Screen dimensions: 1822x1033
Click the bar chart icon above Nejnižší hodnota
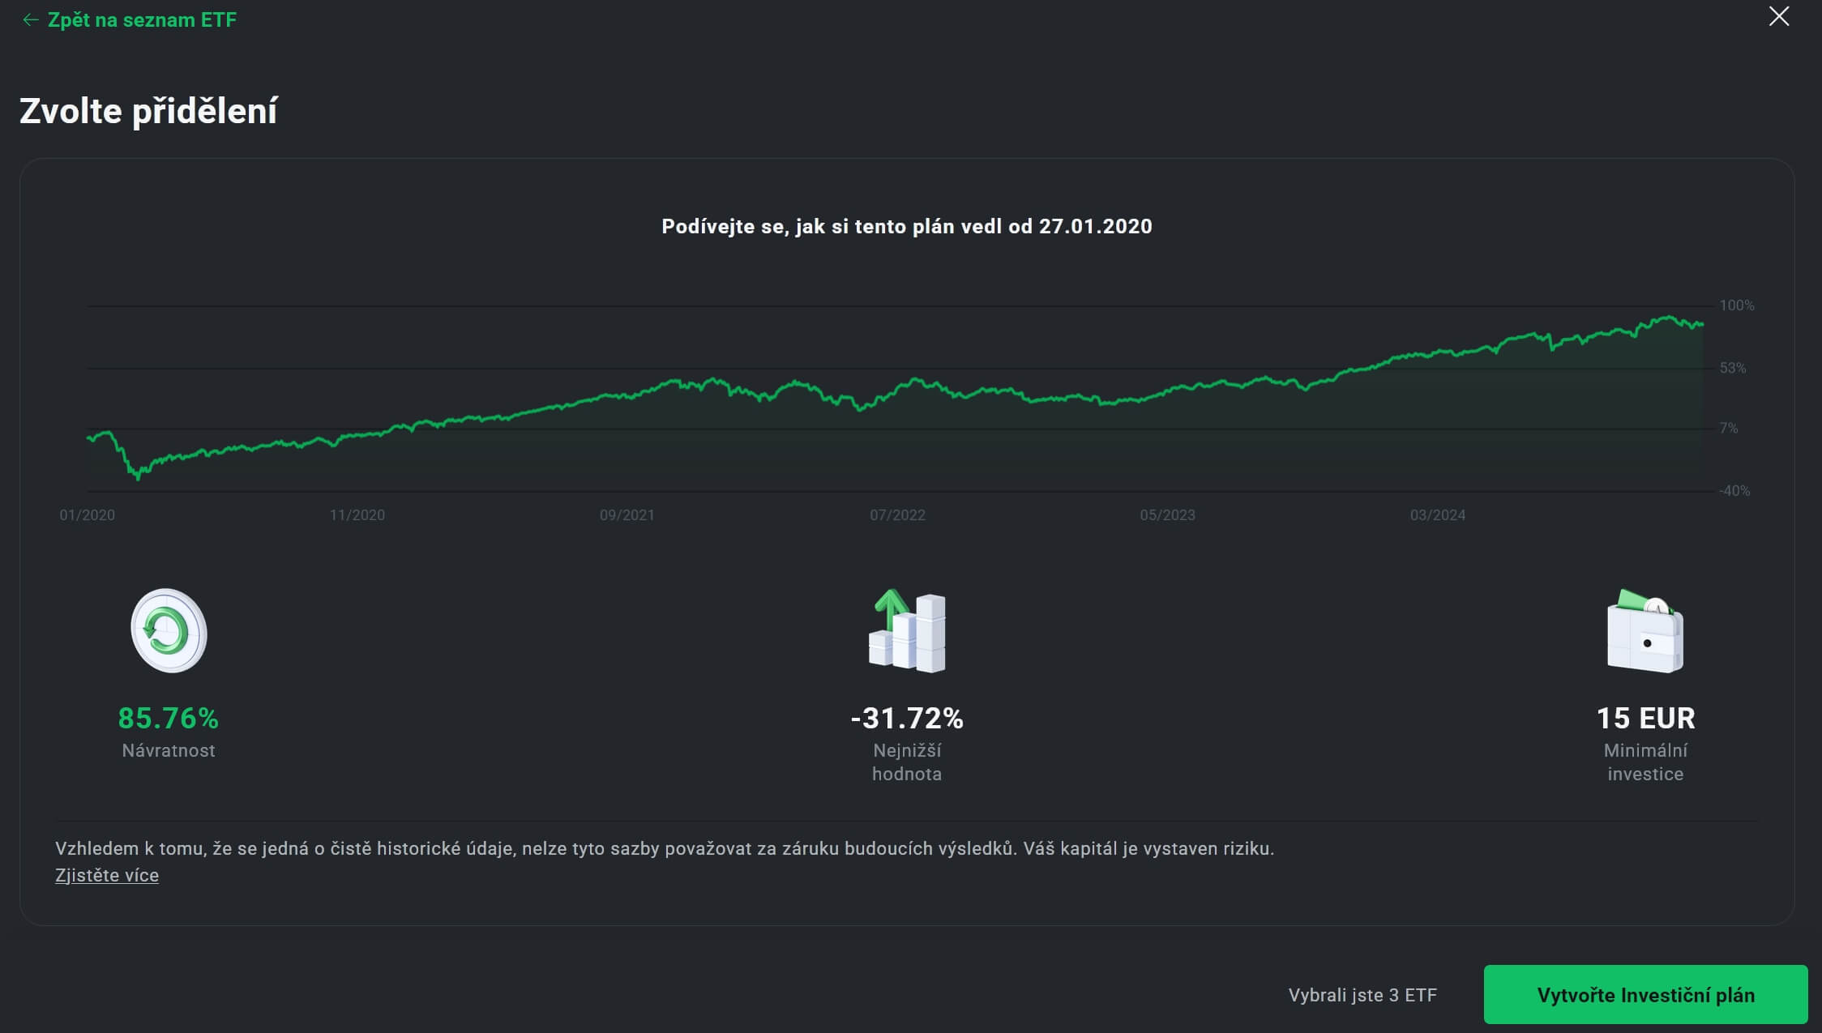click(907, 631)
